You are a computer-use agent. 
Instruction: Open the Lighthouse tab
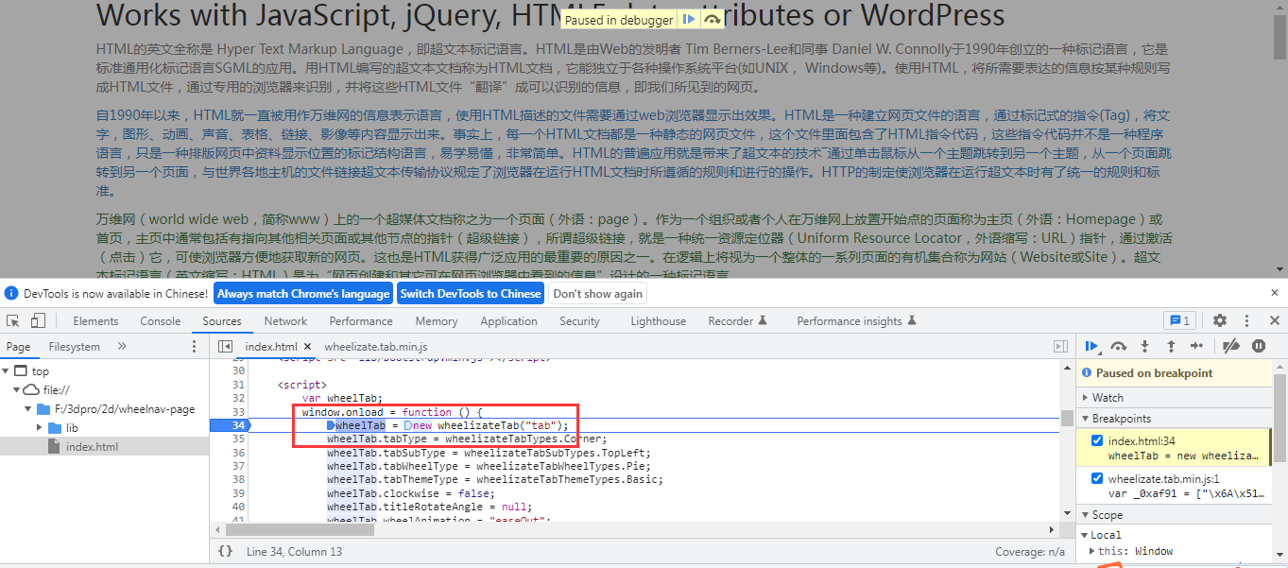[659, 321]
